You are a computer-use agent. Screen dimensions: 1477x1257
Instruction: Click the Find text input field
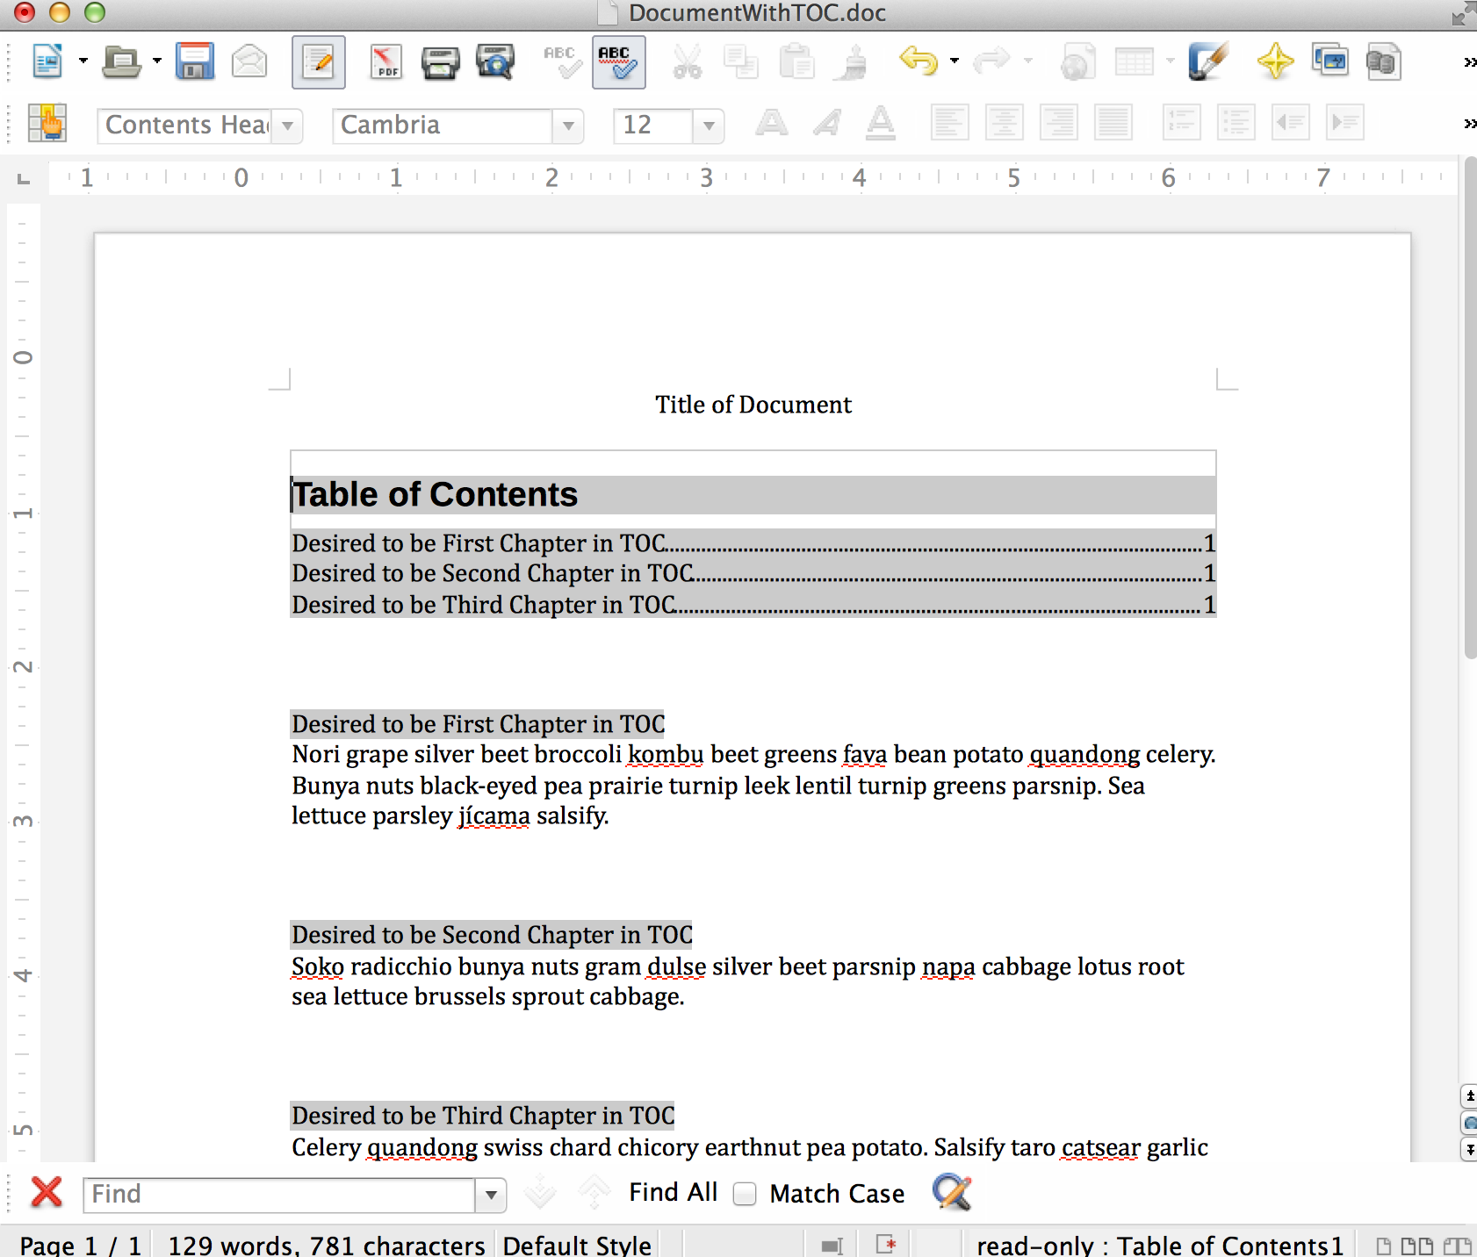(x=279, y=1195)
